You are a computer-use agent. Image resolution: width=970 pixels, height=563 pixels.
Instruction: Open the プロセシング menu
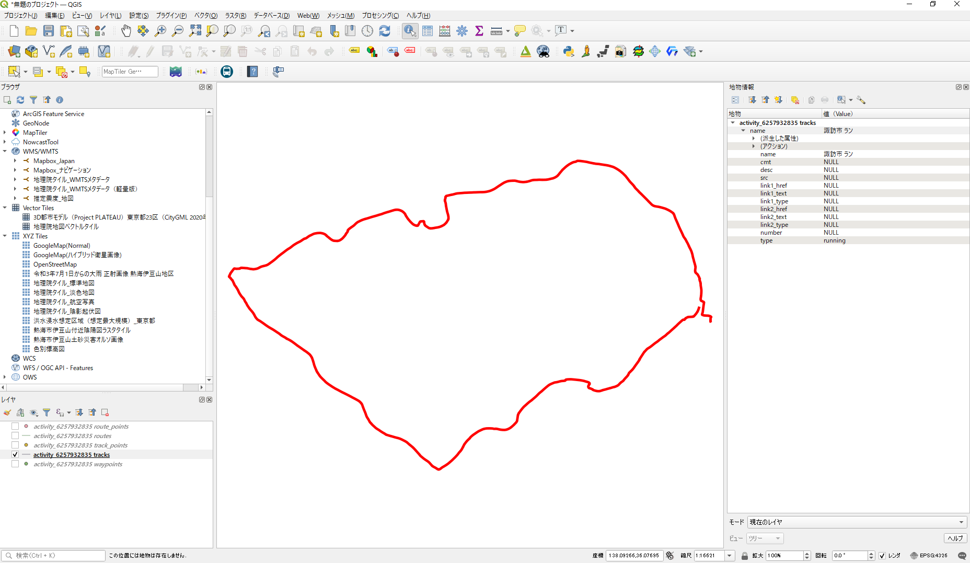[380, 16]
